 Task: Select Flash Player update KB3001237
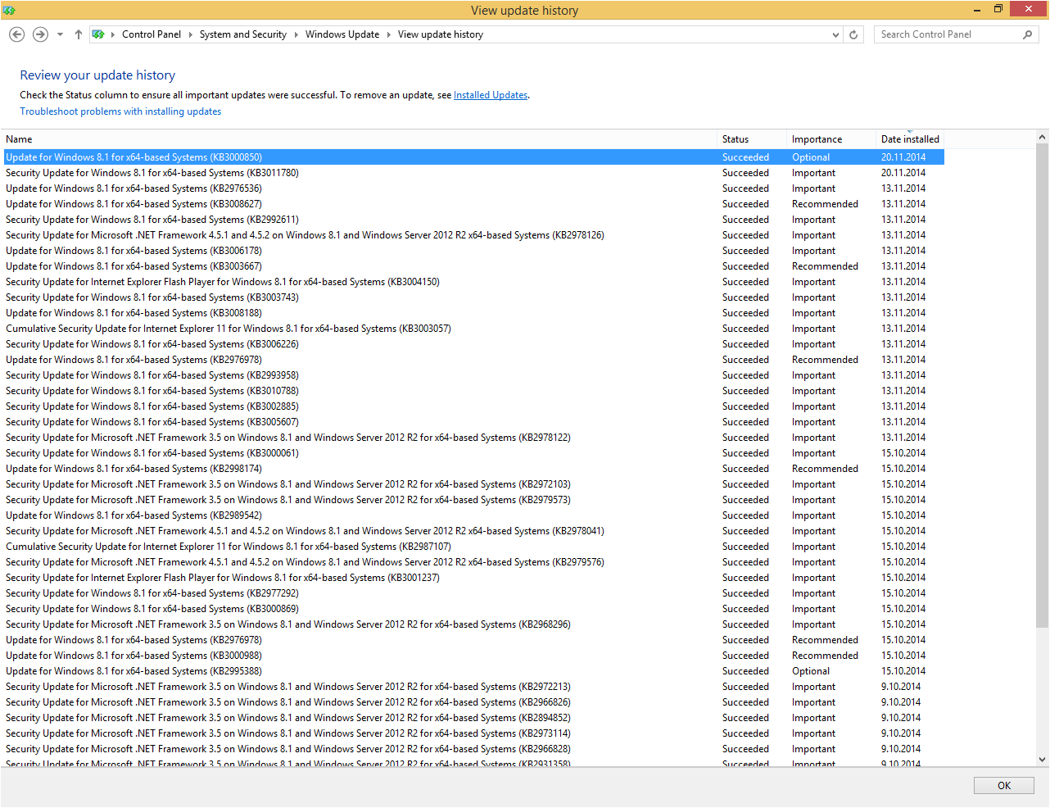[x=473, y=578]
